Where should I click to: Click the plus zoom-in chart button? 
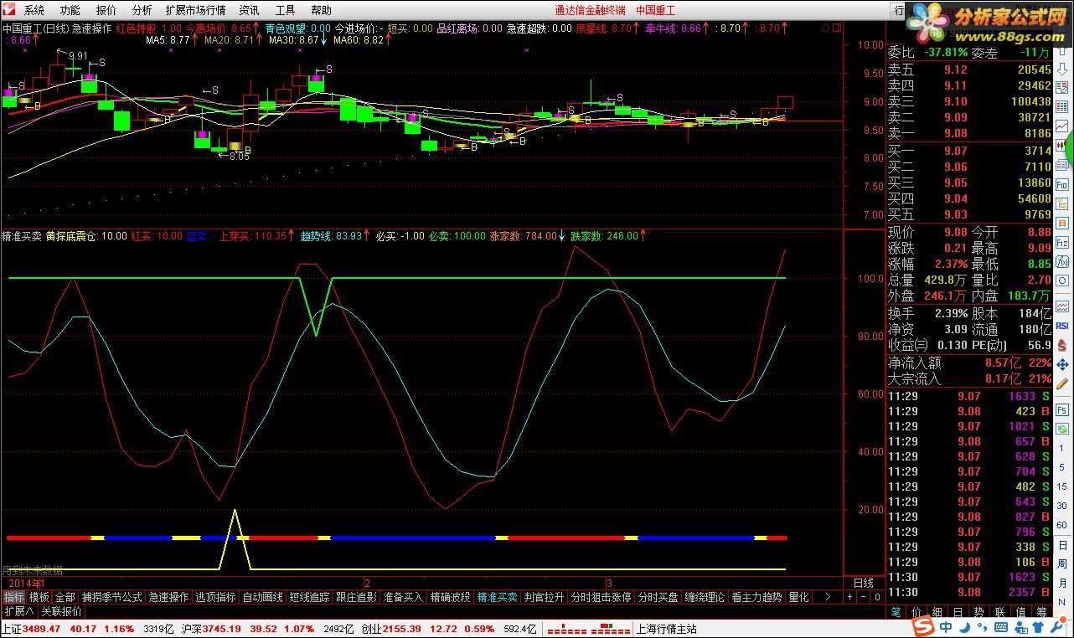(849, 597)
